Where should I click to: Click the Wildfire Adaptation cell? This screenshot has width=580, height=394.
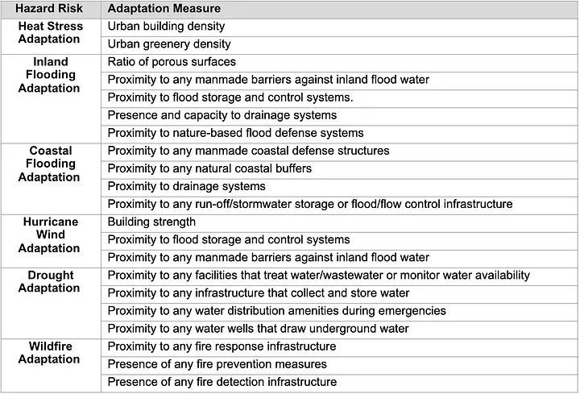[x=51, y=365]
